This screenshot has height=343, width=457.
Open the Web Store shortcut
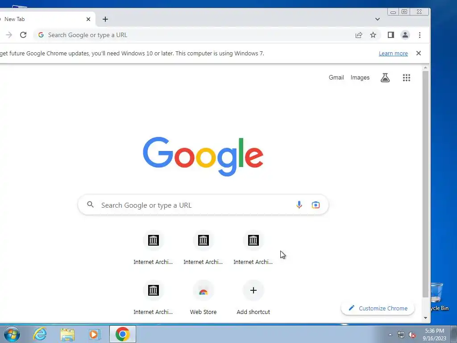pos(203,297)
